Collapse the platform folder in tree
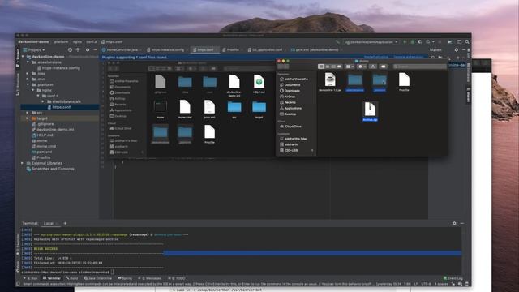The height and width of the screenshot is (292, 519). [x=28, y=84]
